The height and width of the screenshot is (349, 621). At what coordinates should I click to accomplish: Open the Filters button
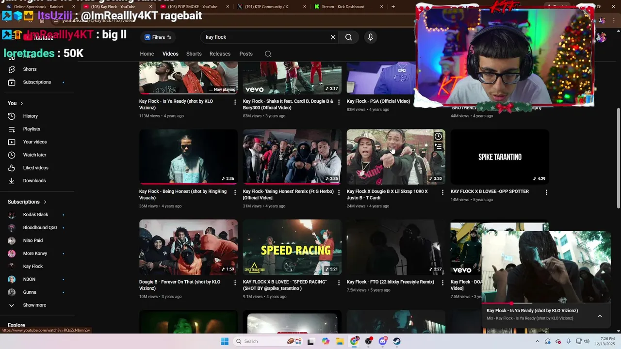pyautogui.click(x=158, y=37)
